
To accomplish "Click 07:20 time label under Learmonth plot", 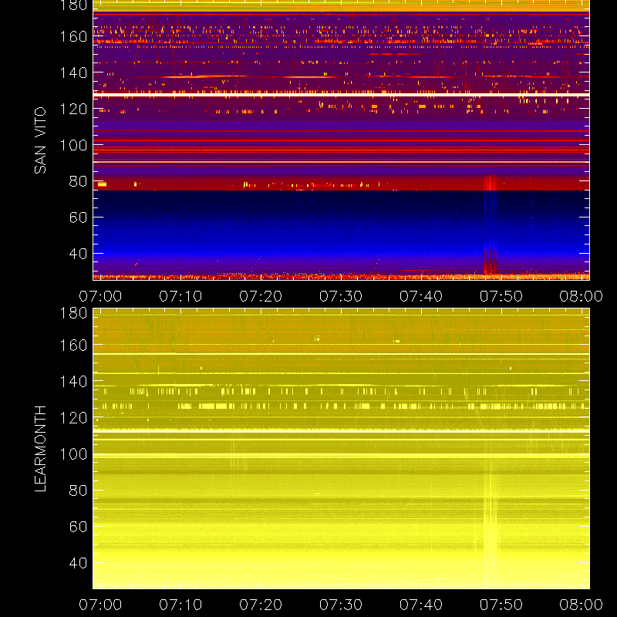I will point(261,605).
